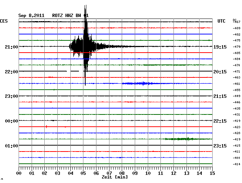
Task: Click the "04" minute axis tick label
Action: pos(70,173)
